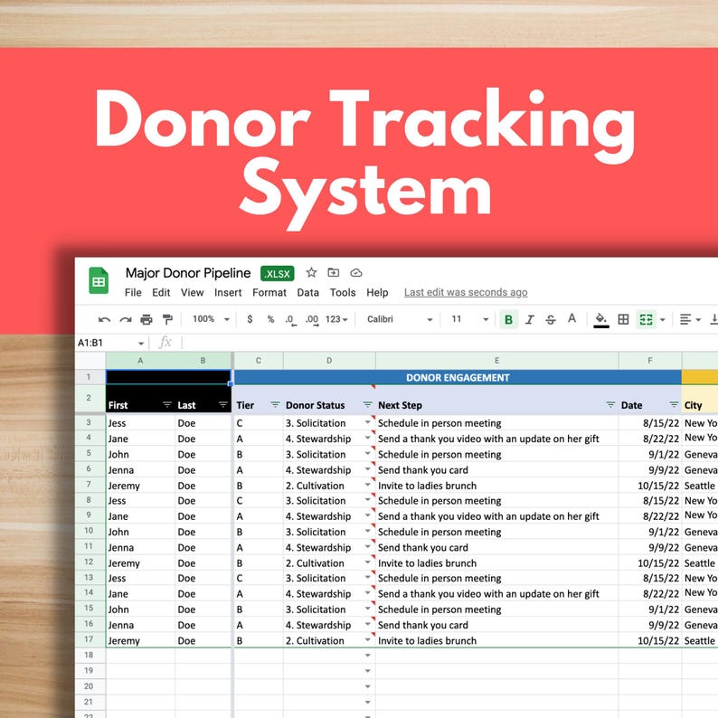Open the Borders grid icon
The image size is (718, 718).
[623, 319]
